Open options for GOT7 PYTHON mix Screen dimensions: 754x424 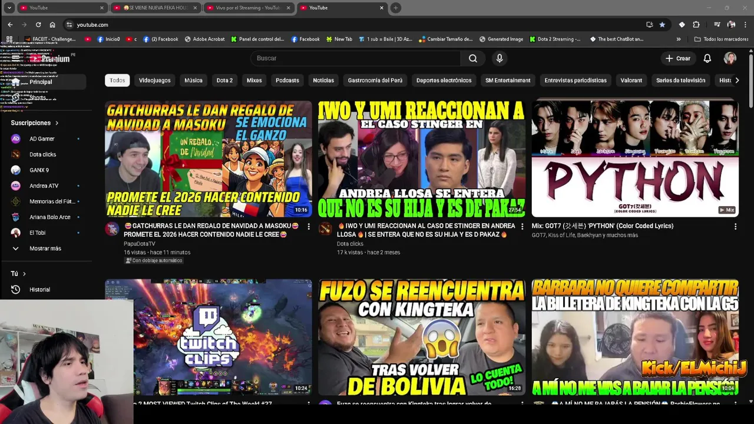coord(735,227)
